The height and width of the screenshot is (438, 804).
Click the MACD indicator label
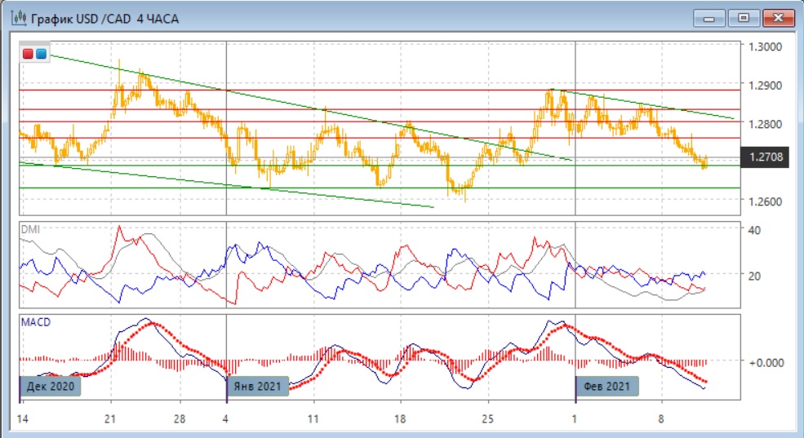pyautogui.click(x=34, y=322)
